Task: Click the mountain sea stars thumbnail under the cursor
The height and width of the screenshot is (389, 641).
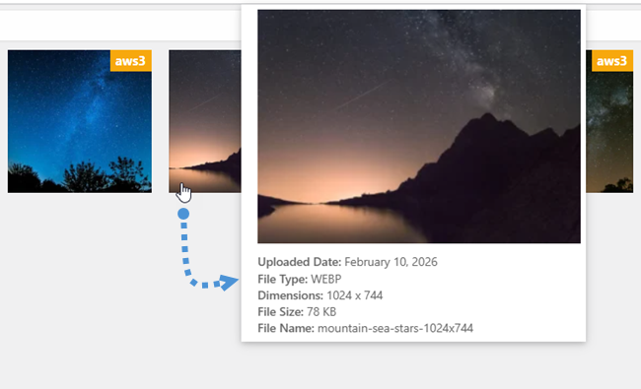Action: (205, 121)
